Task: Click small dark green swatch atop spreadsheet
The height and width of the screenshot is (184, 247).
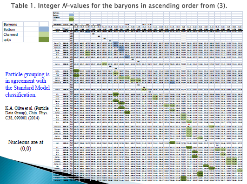Action: pos(71,20)
